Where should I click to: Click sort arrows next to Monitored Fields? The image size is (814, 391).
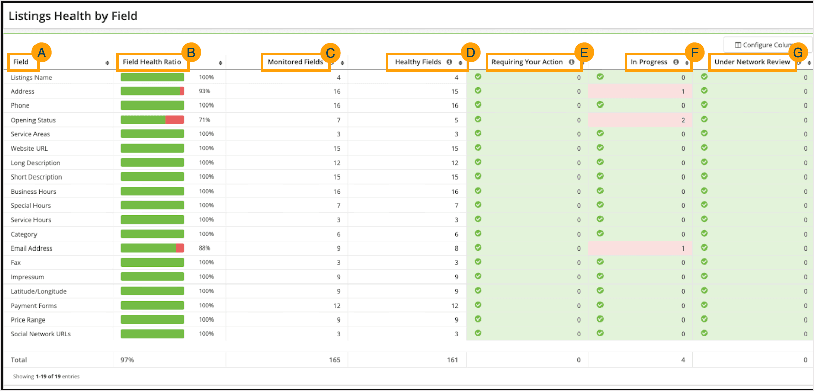(x=342, y=63)
